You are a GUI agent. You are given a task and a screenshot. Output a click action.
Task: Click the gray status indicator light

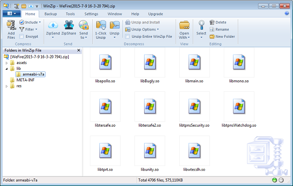[281, 180]
